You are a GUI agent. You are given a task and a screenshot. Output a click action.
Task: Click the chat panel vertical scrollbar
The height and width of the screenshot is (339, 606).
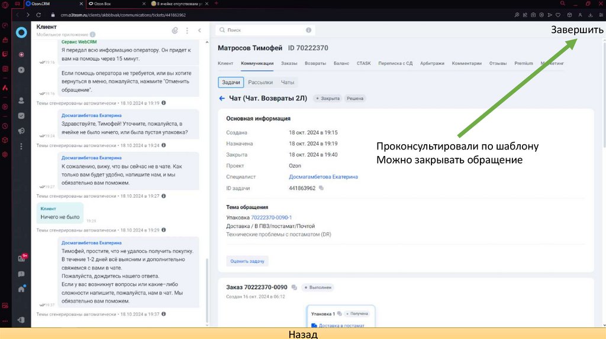(207, 291)
